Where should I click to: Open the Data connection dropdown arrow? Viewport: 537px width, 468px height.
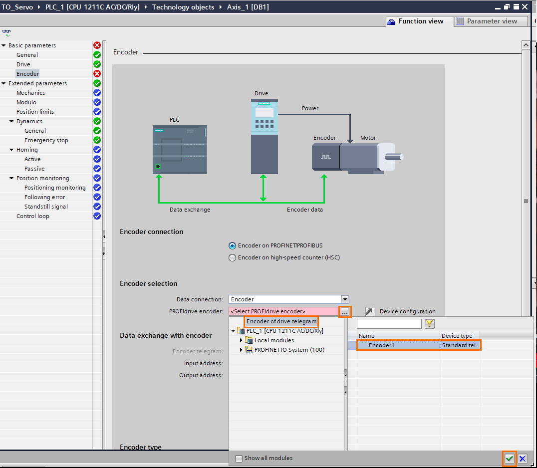tap(345, 299)
